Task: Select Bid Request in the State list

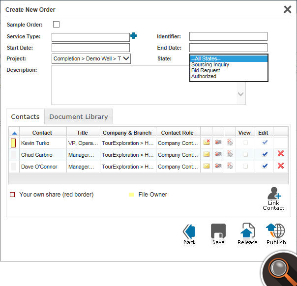Action: (x=206, y=71)
